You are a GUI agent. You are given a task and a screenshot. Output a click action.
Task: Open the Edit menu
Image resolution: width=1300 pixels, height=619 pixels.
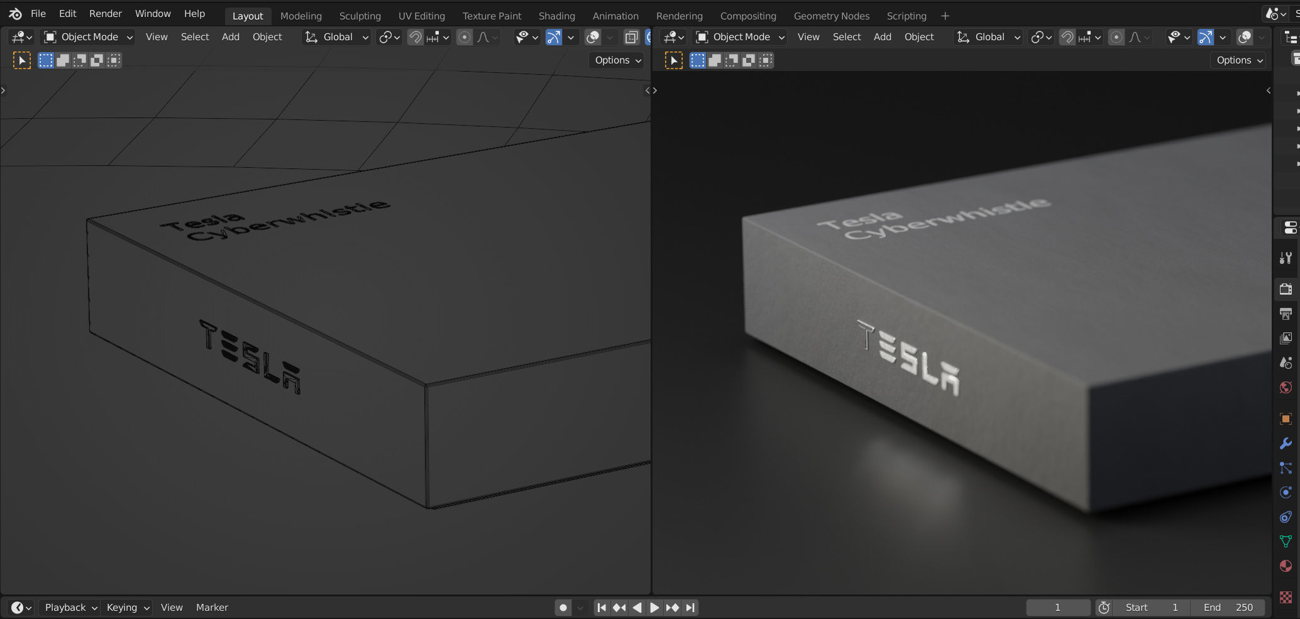[67, 14]
